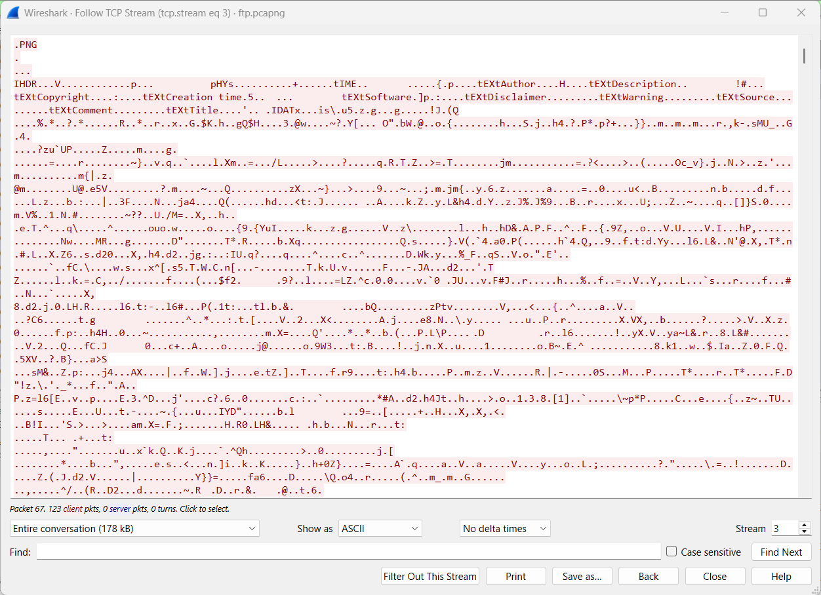Open Help for this dialog
The image size is (821, 595).
point(781,577)
